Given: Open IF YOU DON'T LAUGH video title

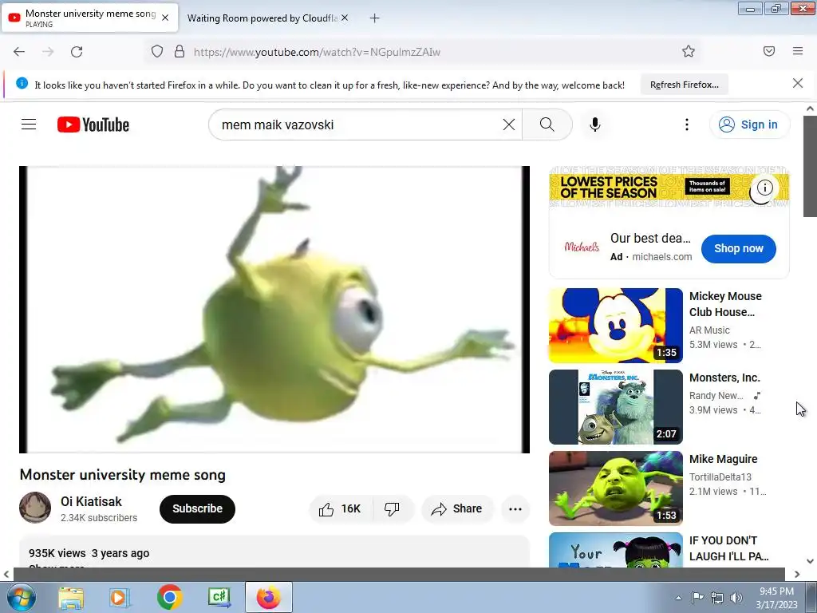Looking at the screenshot, I should tap(728, 548).
